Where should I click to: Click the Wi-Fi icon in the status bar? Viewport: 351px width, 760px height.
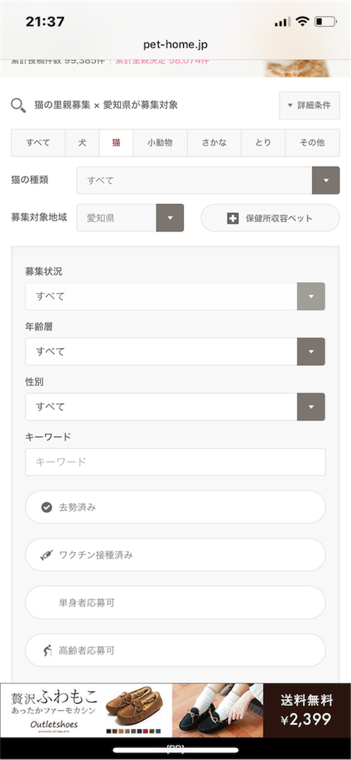(303, 22)
